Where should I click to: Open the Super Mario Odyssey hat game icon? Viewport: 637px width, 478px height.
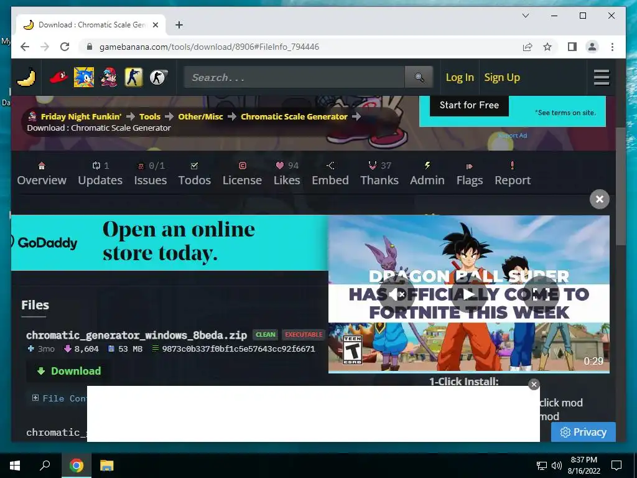click(58, 77)
